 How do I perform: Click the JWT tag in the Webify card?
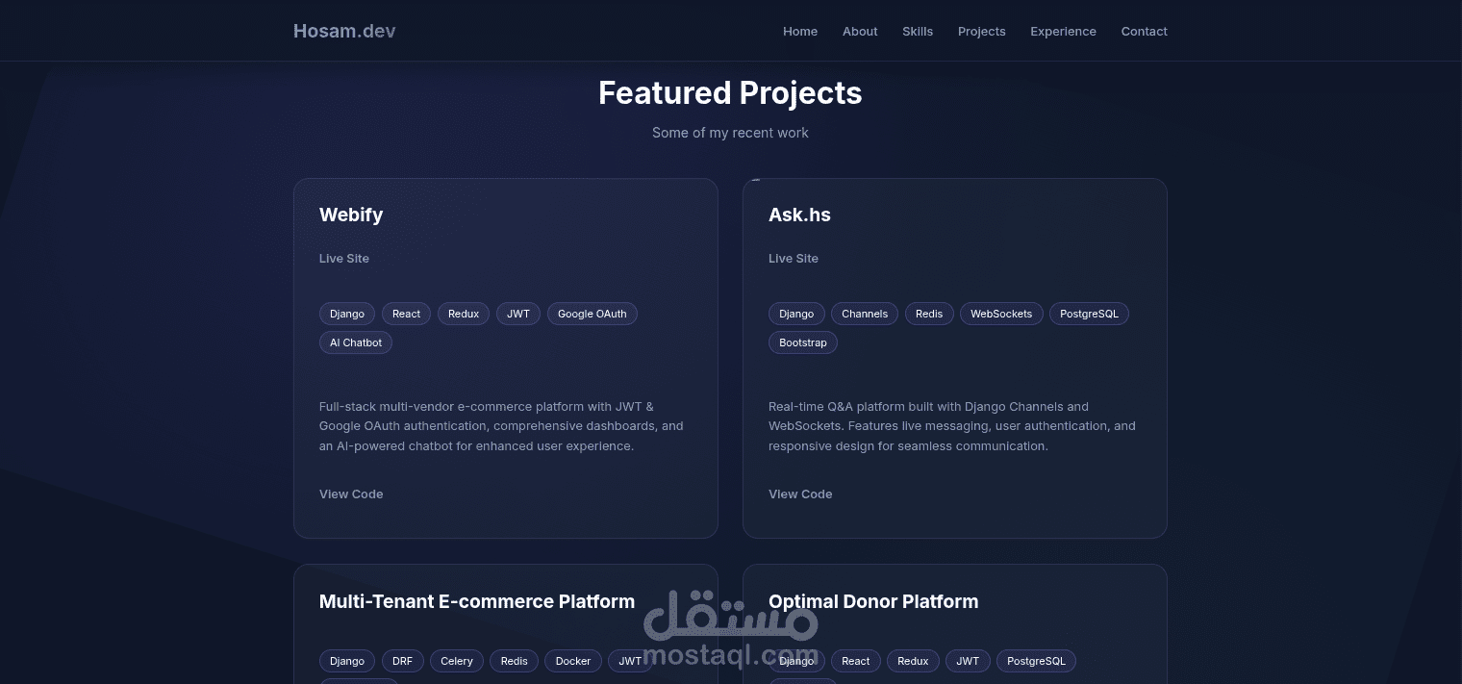(518, 314)
